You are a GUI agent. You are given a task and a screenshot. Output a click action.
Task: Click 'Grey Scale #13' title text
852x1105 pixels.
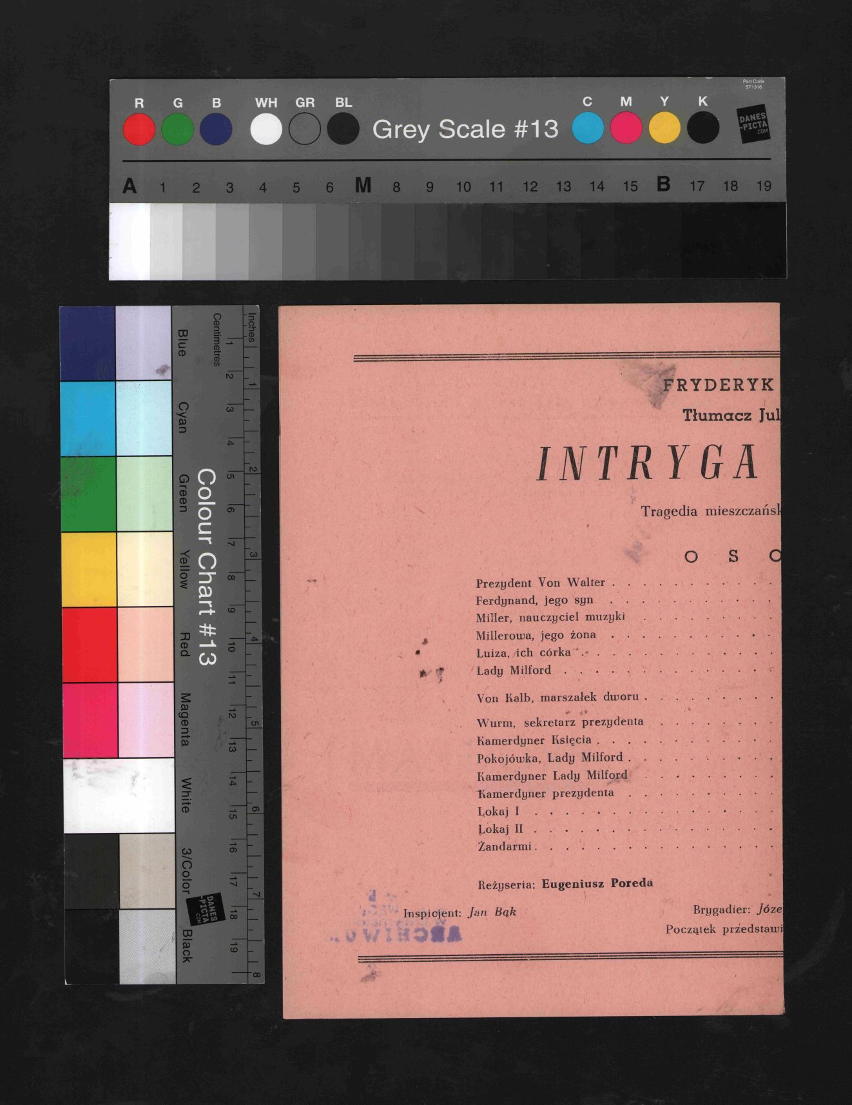click(x=465, y=129)
